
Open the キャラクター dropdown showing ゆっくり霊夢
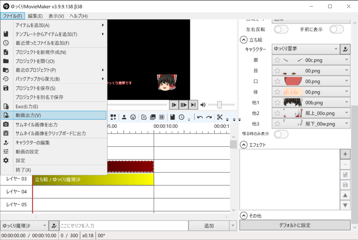(x=306, y=49)
